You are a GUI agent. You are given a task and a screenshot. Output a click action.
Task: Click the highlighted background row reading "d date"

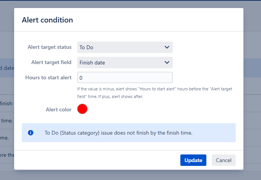7,68
